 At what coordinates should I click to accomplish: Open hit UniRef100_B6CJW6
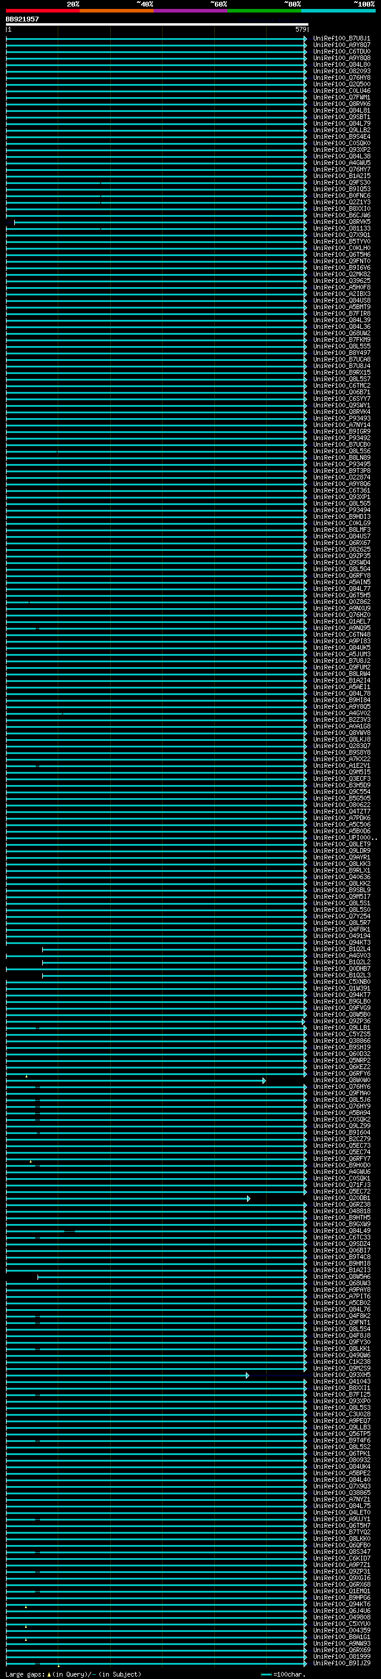pyautogui.click(x=341, y=215)
